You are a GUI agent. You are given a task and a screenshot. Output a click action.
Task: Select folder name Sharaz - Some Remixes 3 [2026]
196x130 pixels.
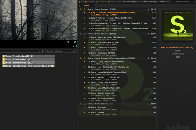(20, 63)
